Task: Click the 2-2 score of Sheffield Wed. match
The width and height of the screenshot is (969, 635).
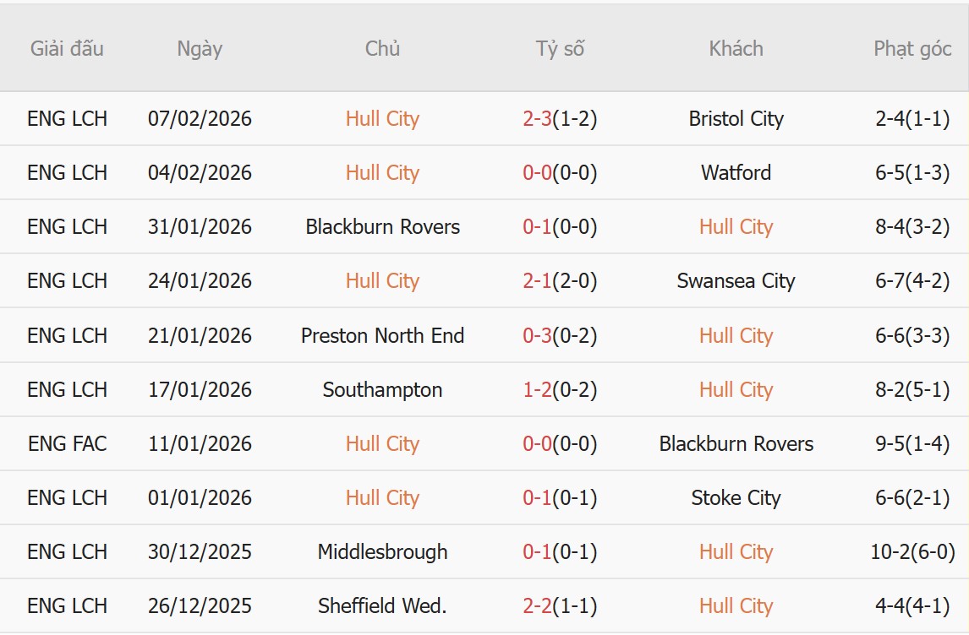Action: click(538, 606)
